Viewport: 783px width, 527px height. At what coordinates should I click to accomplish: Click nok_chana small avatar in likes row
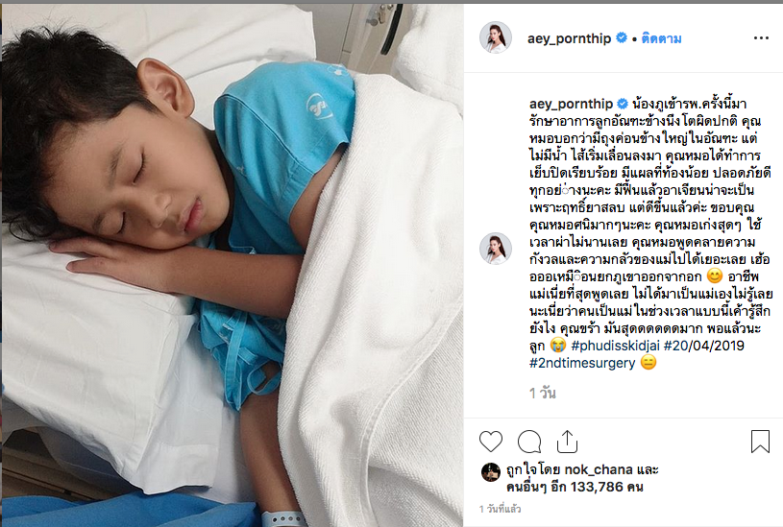pos(490,472)
